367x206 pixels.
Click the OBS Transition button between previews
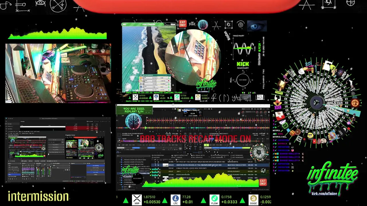coord(54,140)
